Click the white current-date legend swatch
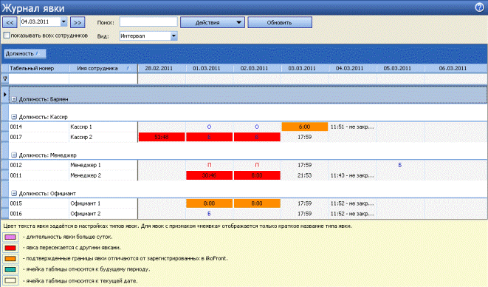This screenshot has height=287, width=488. [x=10, y=280]
